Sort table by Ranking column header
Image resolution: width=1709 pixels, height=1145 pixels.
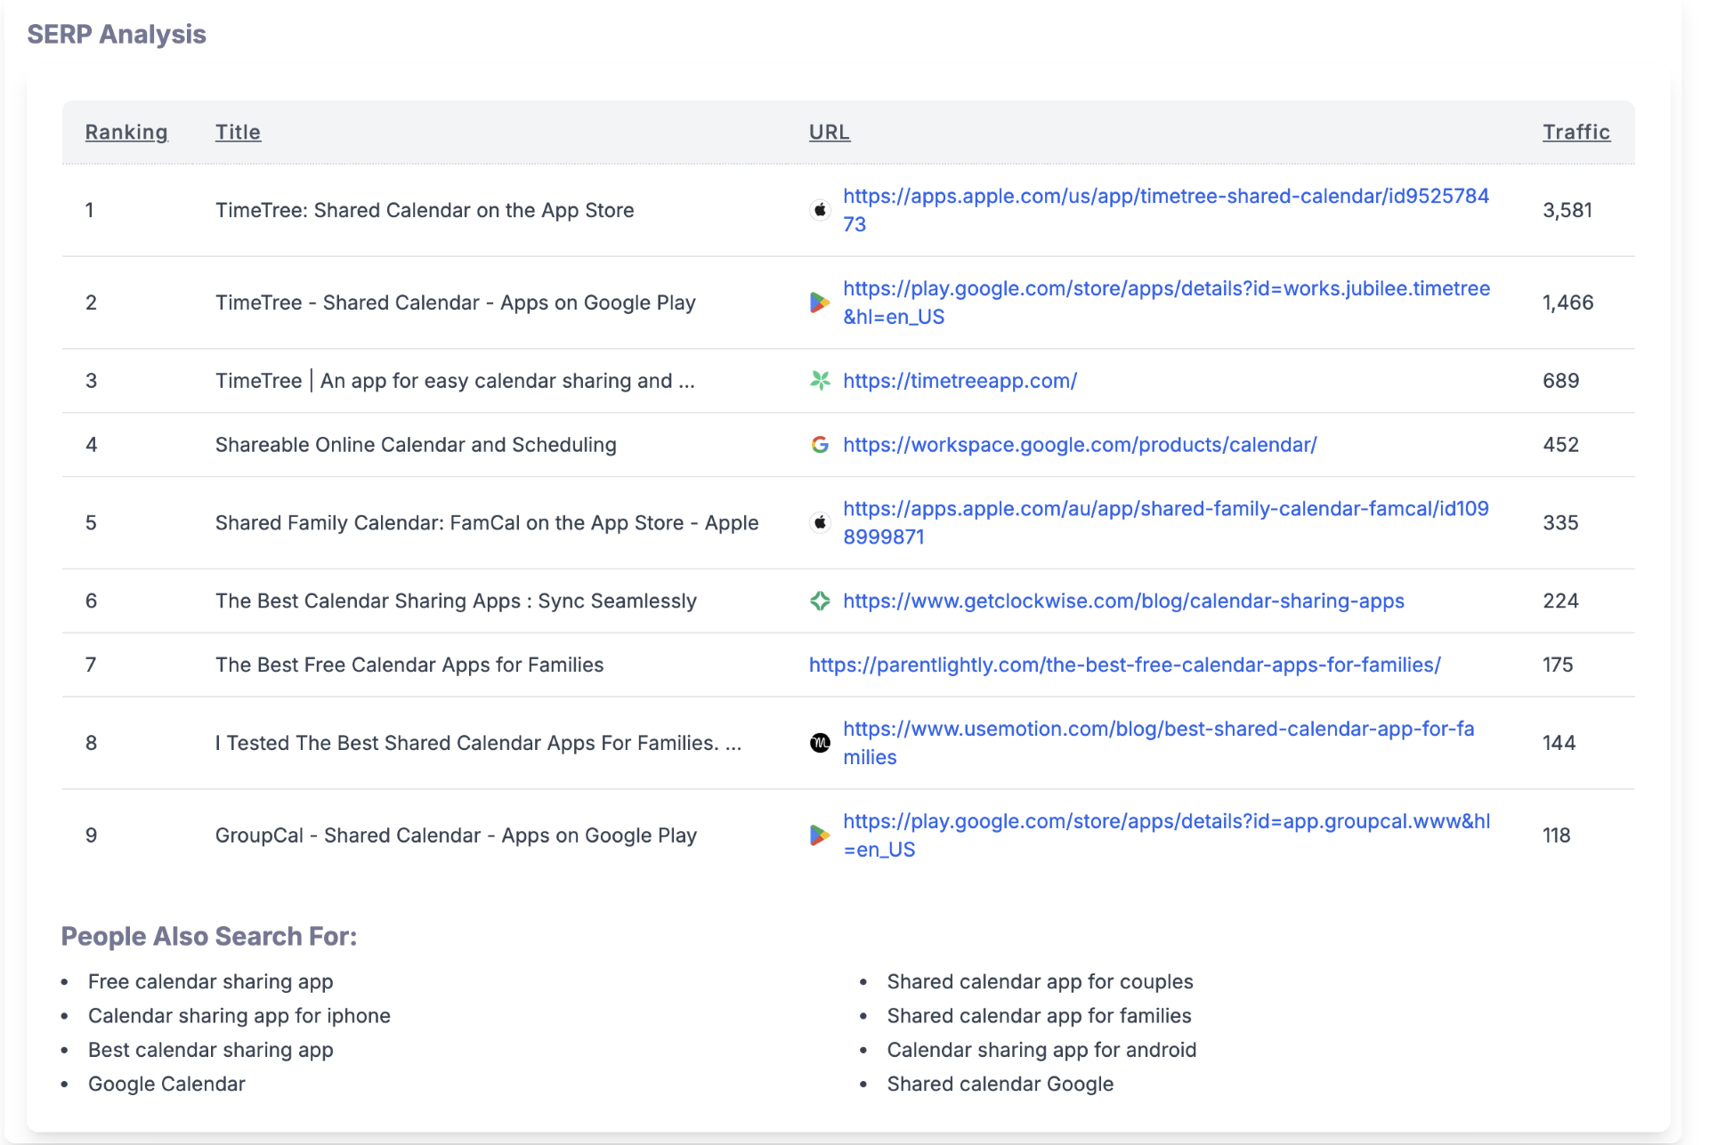coord(126,133)
